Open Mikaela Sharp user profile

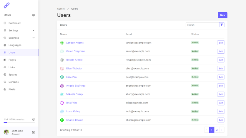[x=74, y=94]
